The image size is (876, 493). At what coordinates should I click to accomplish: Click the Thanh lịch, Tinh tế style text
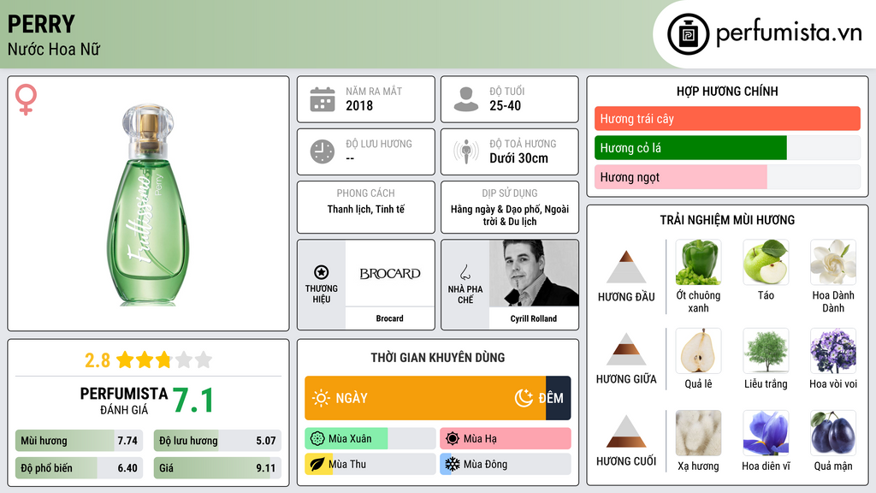[366, 209]
